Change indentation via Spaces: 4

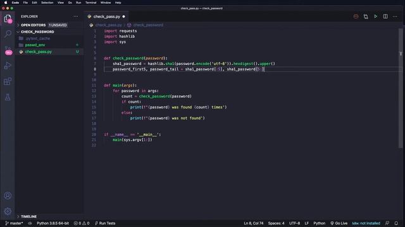point(276,223)
